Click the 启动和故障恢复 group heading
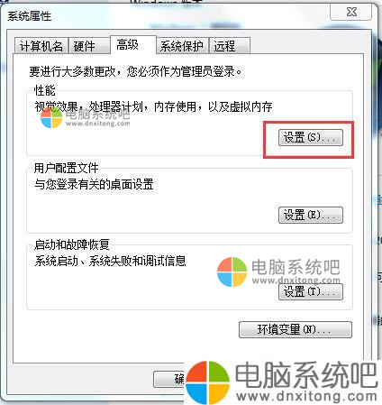The height and width of the screenshot is (405, 382). click(71, 244)
